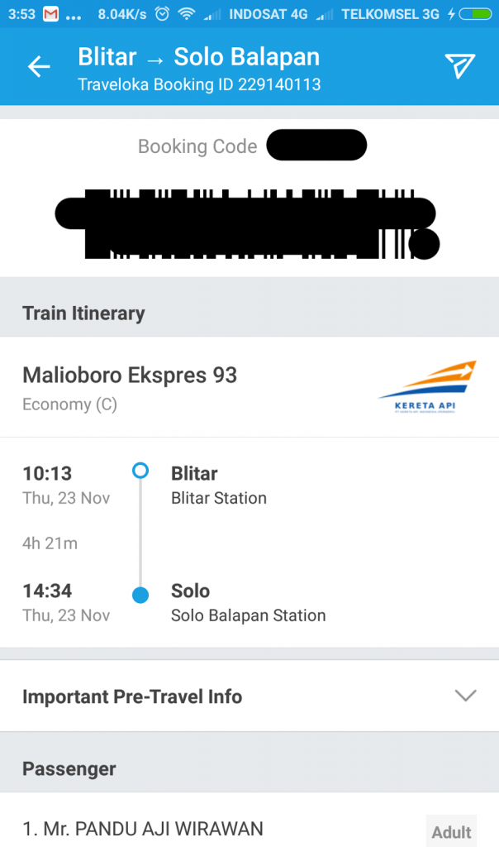The height and width of the screenshot is (847, 499).
Task: Open the Important Pre-Travel Info section
Action: [249, 696]
